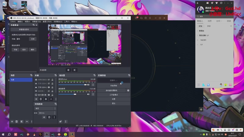Remove the selected scene with the 场景 panel's trash icon
This screenshot has width=244, height=137.
(17, 121)
